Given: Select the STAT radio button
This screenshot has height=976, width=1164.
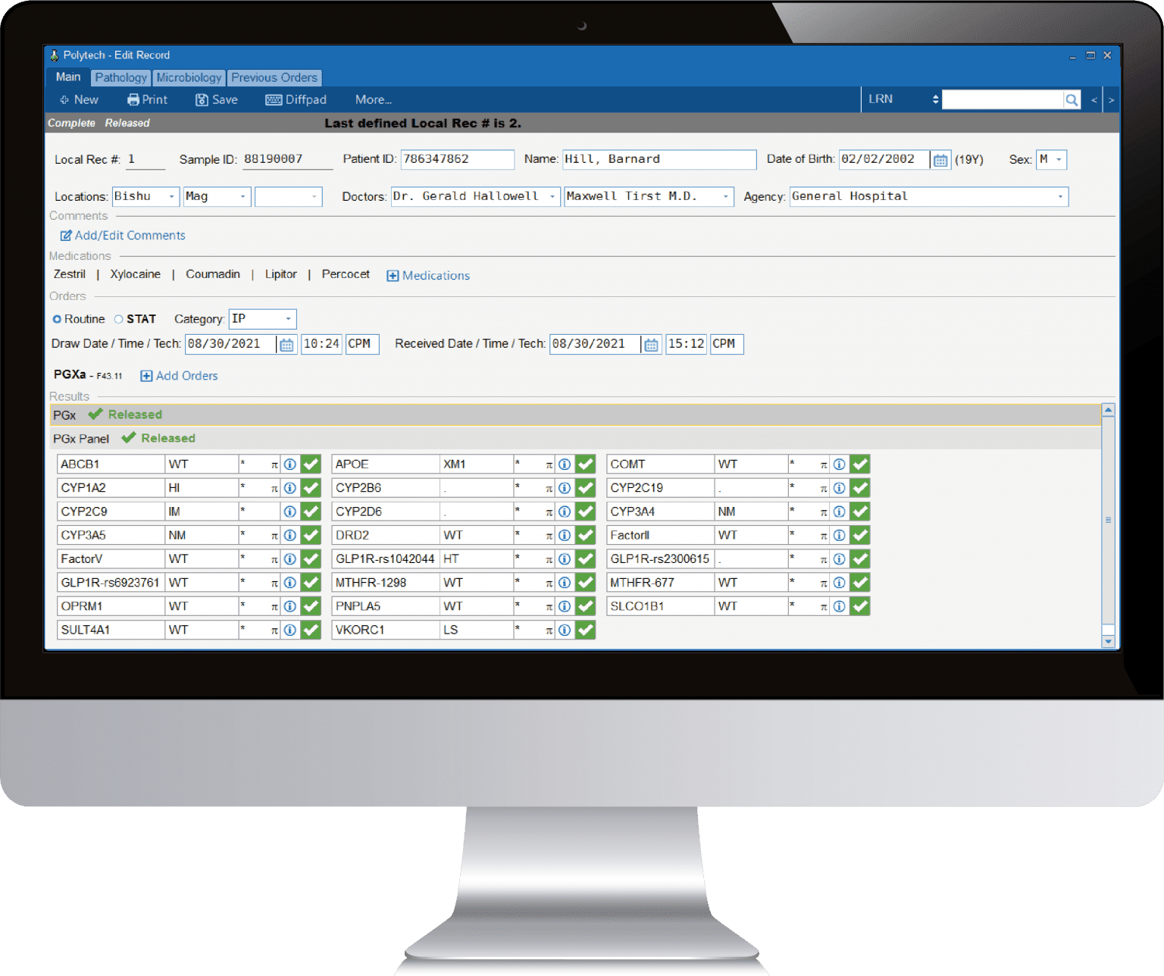Looking at the screenshot, I should pyautogui.click(x=119, y=319).
